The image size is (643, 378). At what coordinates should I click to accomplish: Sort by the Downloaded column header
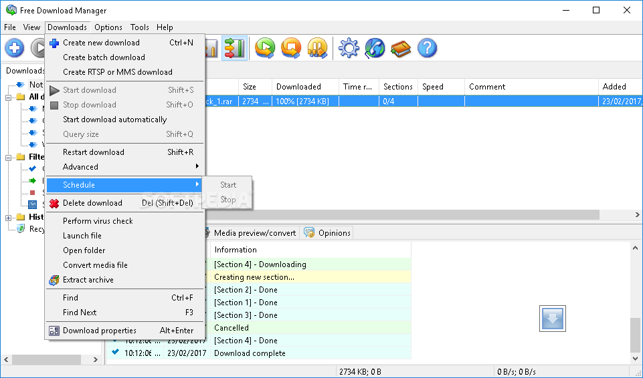(x=305, y=87)
